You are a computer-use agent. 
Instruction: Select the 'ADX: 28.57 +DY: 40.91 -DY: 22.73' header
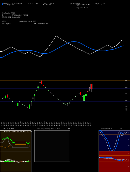point(16,132)
